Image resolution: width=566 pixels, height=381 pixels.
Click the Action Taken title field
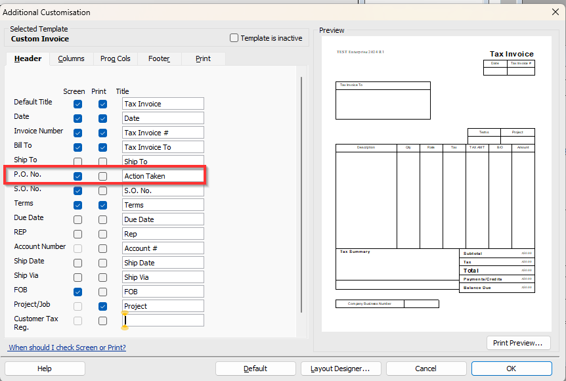pos(163,176)
